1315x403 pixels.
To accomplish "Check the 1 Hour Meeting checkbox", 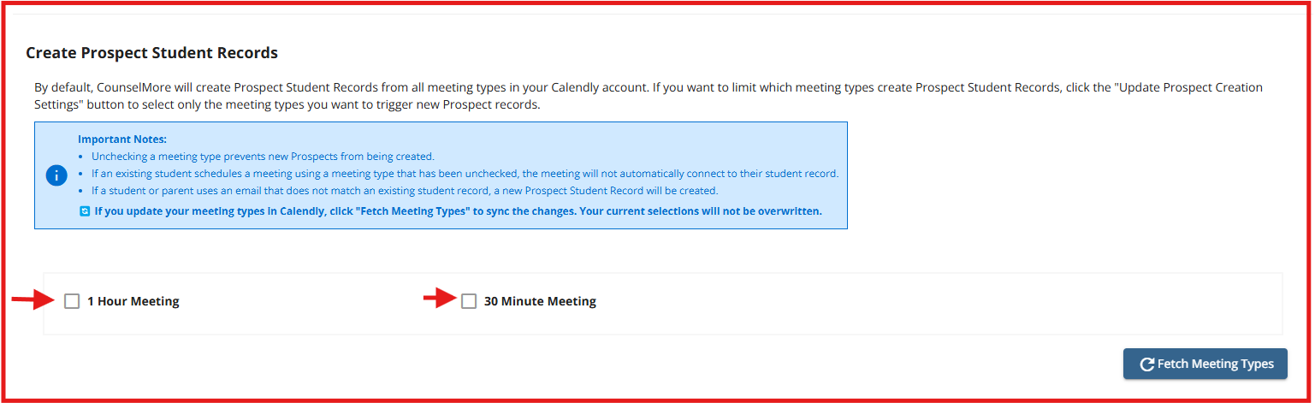I will point(72,301).
